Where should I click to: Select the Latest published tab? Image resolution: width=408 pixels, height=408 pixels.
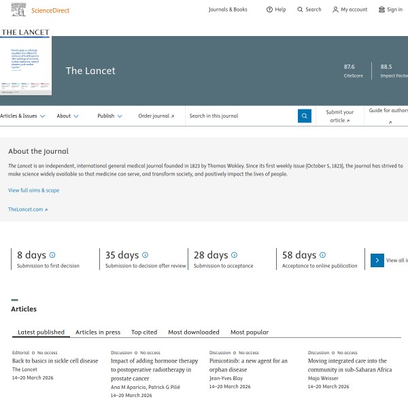(41, 332)
